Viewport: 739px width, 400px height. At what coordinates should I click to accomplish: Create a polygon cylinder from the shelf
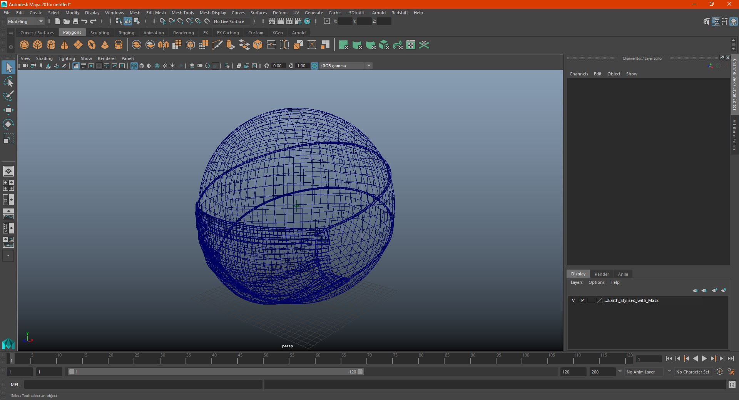pos(51,45)
